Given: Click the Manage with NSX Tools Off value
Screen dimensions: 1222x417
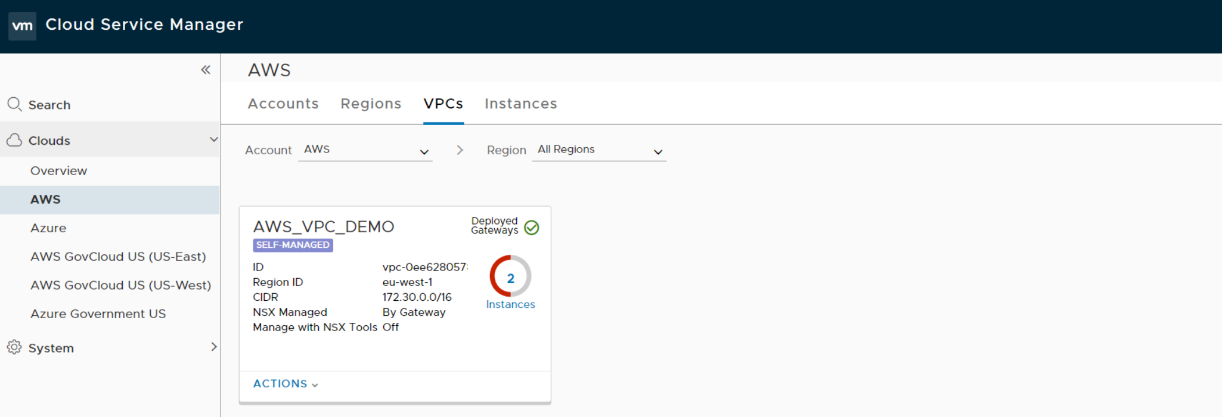Looking at the screenshot, I should (390, 327).
